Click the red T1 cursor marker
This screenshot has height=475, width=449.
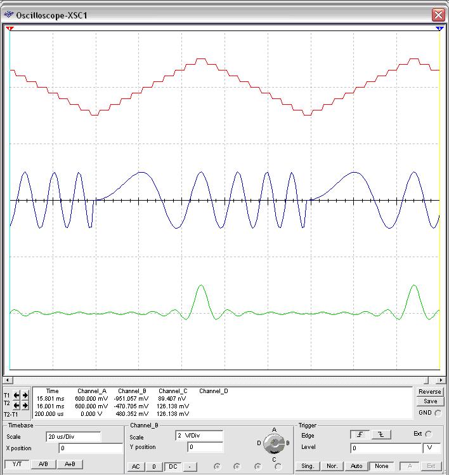click(x=10, y=29)
